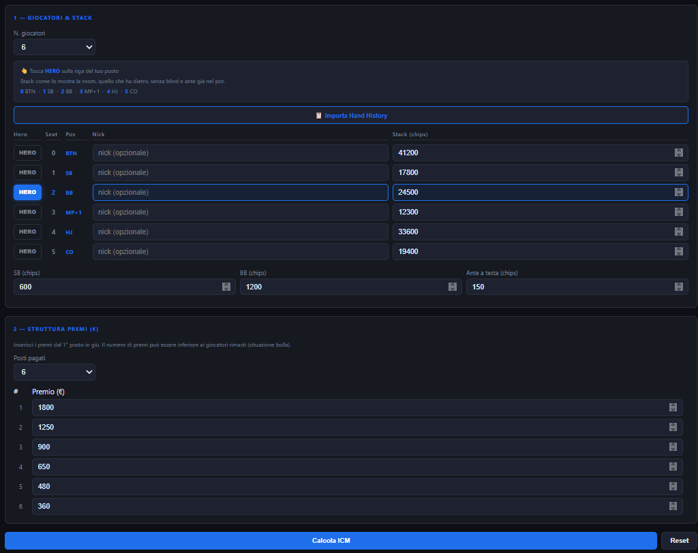Click the 1st place prize field 1800
The width and height of the screenshot is (698, 553).
(x=357, y=407)
